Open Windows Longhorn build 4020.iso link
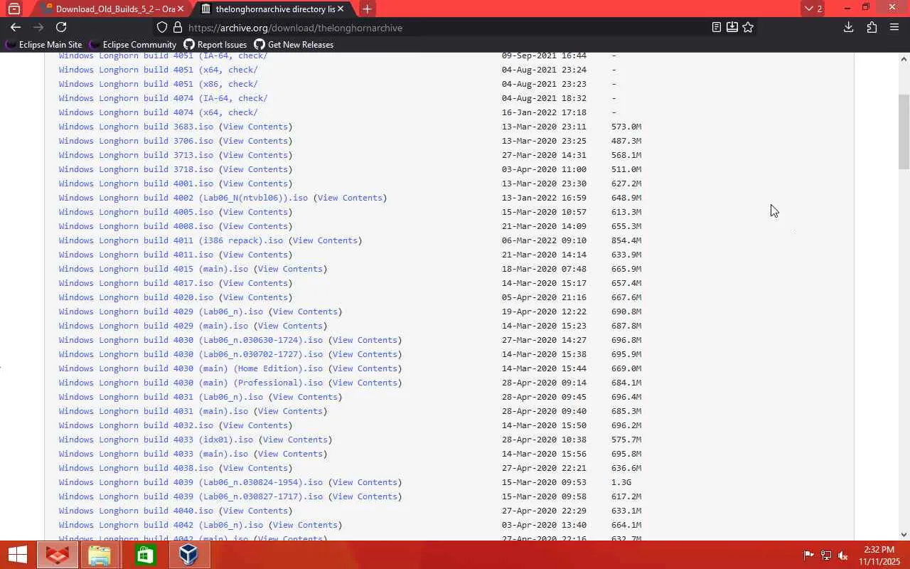This screenshot has width=910, height=569. (136, 297)
